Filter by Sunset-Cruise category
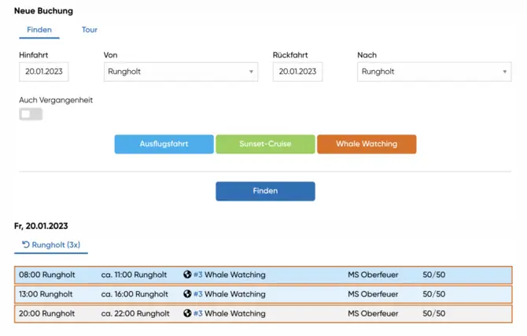527x336 pixels. pyautogui.click(x=265, y=144)
